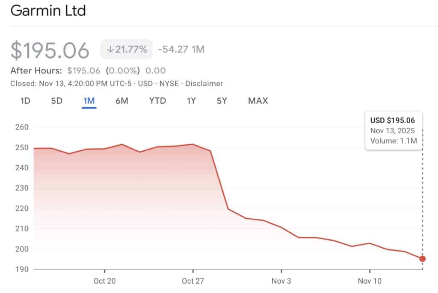
Task: Click the Nov 10 axis label
Action: coord(369,281)
